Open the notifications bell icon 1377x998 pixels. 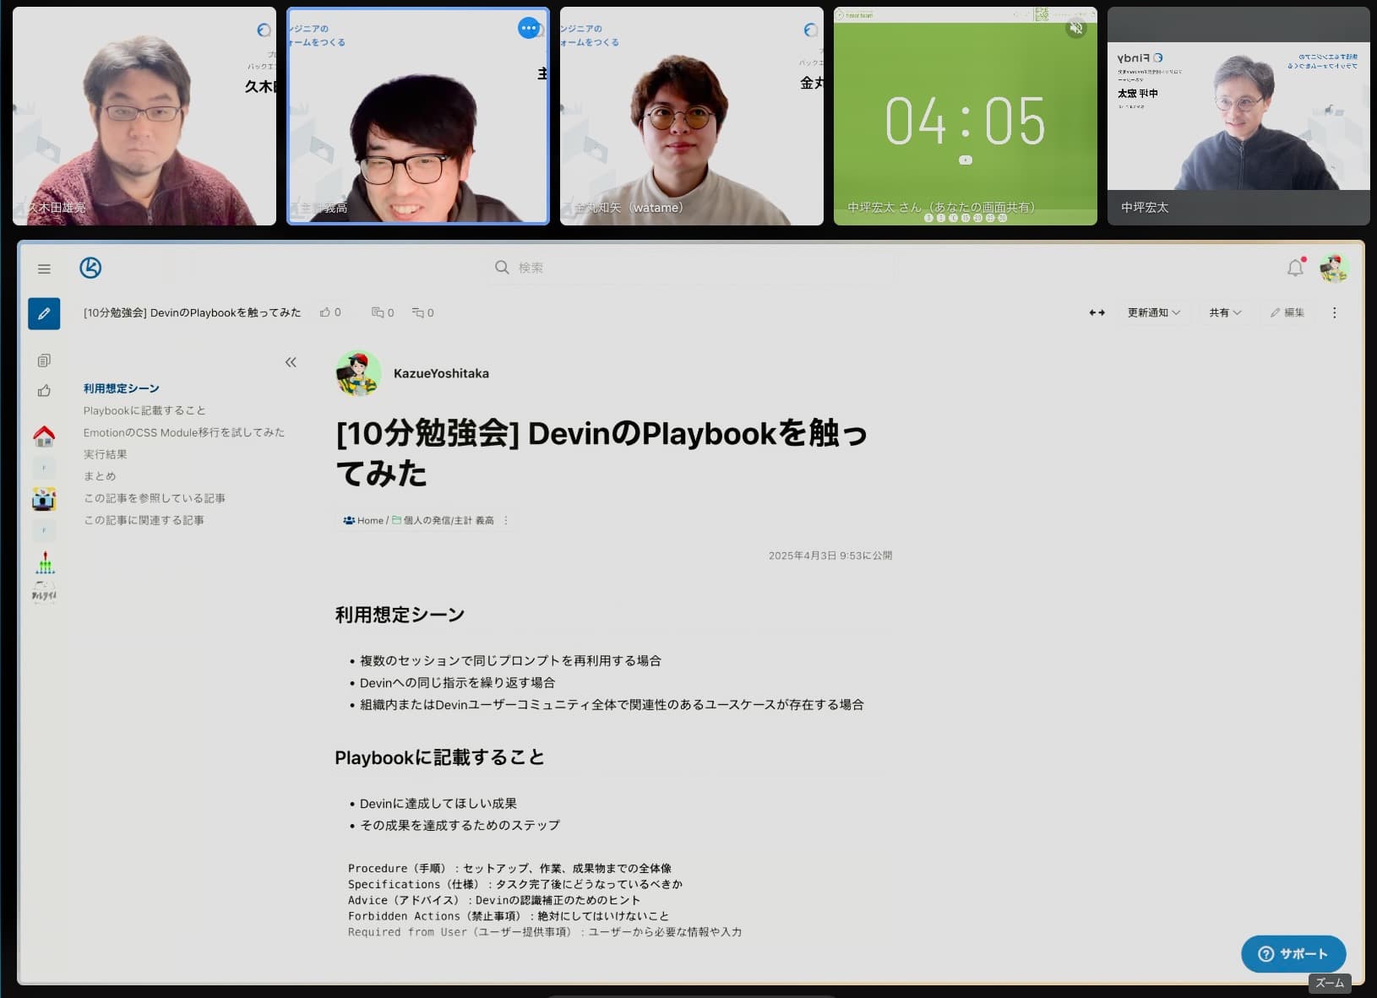point(1294,268)
